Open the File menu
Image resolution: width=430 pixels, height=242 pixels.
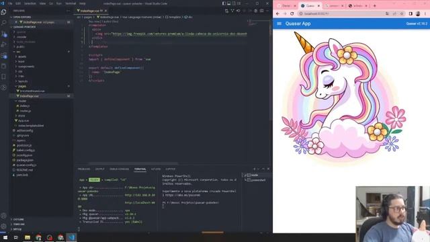click(x=10, y=3)
